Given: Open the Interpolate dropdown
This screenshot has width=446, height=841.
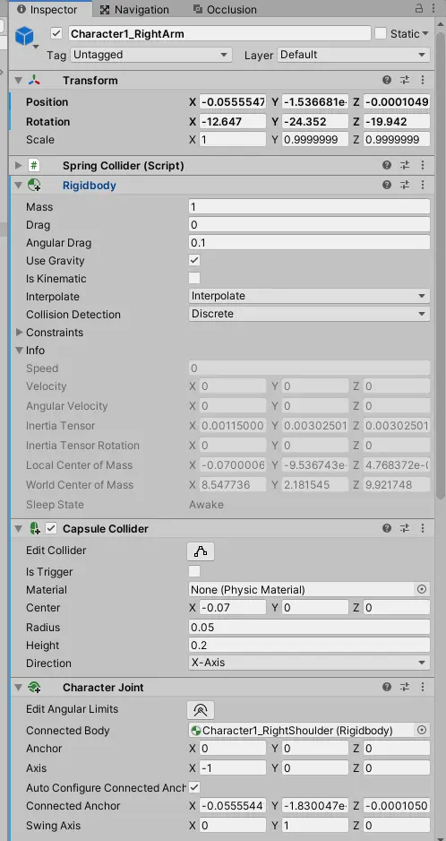Looking at the screenshot, I should [309, 296].
